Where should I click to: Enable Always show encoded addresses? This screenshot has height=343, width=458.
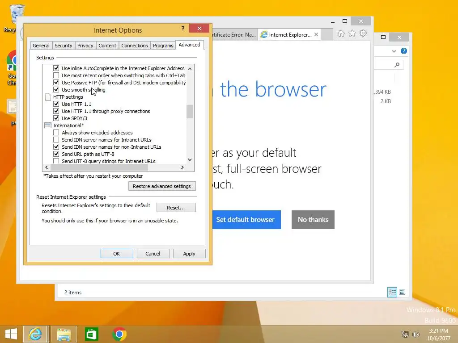(56, 132)
